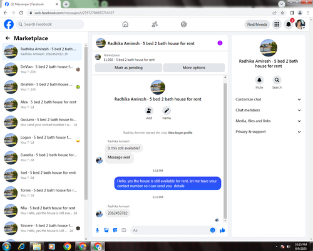Click the chat messages scrollbar
The height and width of the screenshot is (251, 313).
(225, 151)
